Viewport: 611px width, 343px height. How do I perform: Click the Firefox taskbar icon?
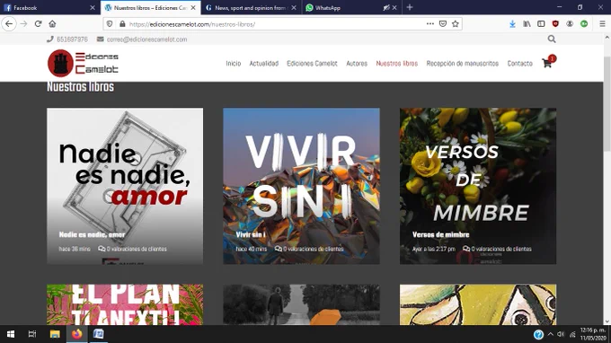click(76, 334)
